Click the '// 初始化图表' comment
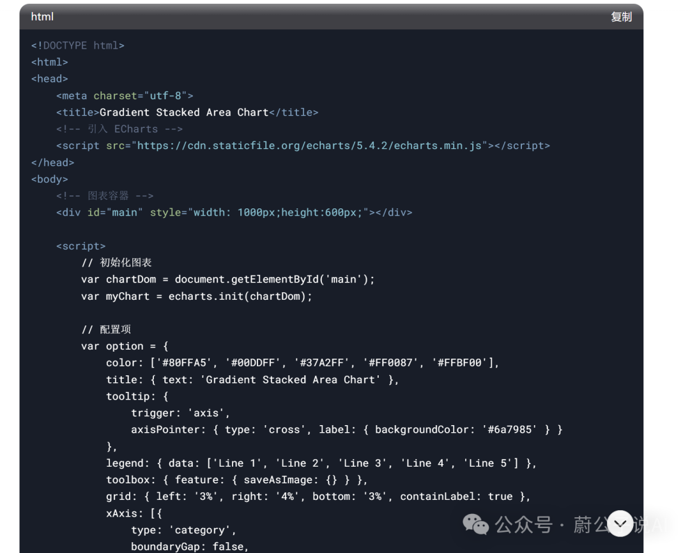Viewport: 690px width, 553px height. pos(117,263)
